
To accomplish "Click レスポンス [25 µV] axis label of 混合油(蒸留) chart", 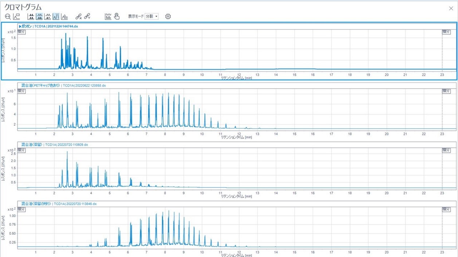I will (3, 169).
